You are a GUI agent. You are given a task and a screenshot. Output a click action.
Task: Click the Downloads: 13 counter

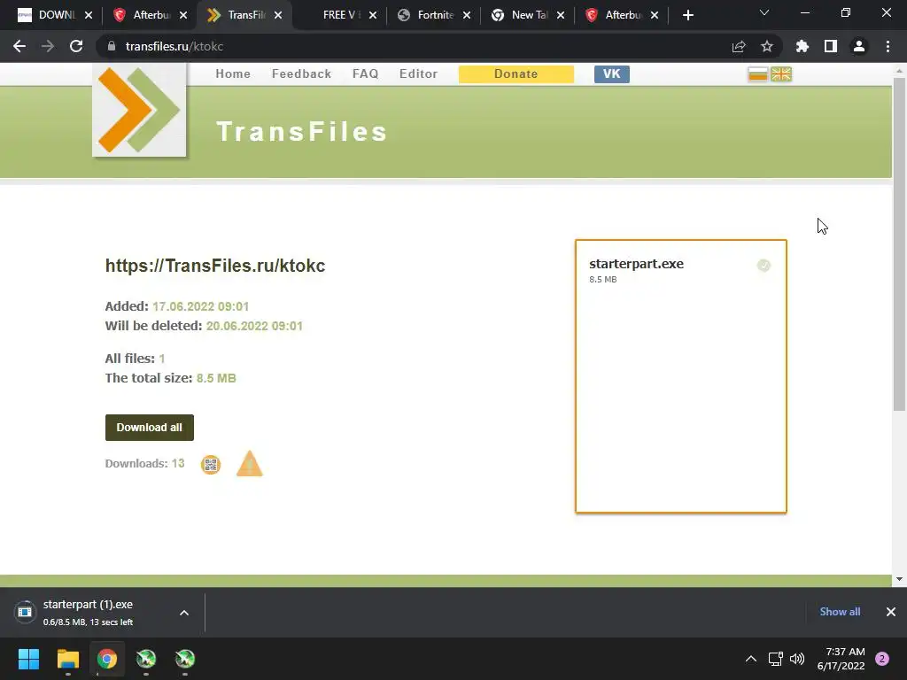144,464
